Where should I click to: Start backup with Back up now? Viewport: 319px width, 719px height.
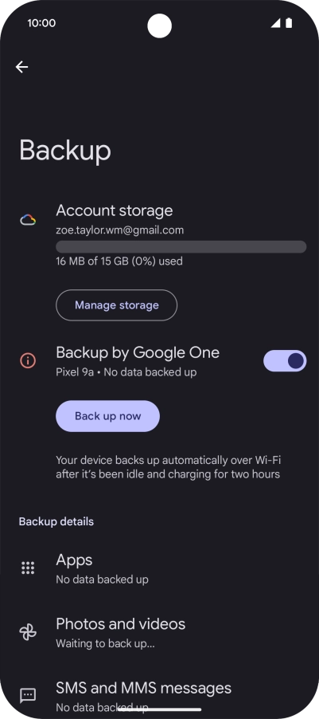pos(107,416)
